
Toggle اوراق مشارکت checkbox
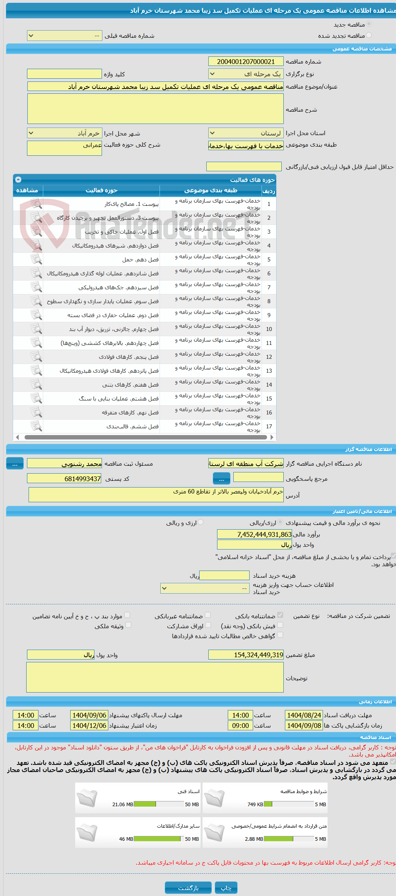pyautogui.click(x=208, y=625)
